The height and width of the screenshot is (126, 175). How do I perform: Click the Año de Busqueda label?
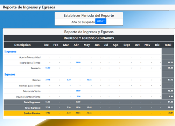83,22
